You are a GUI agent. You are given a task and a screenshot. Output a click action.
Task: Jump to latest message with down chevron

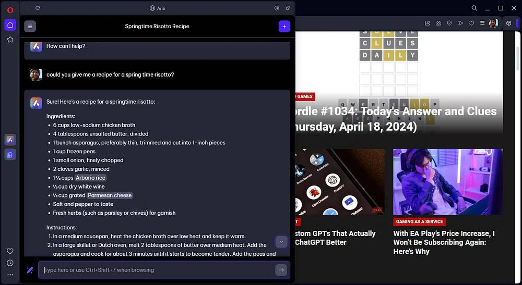281,242
